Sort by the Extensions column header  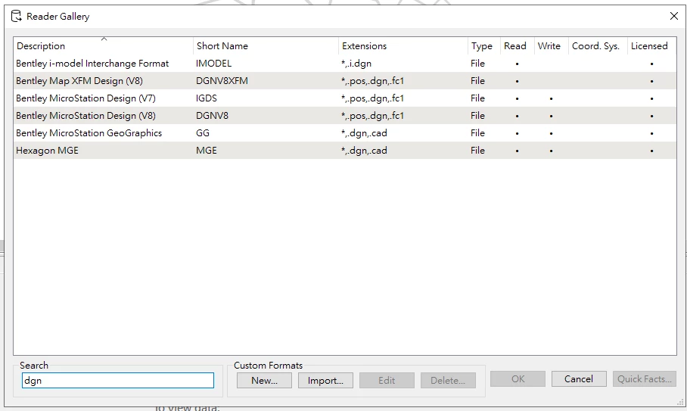403,45
